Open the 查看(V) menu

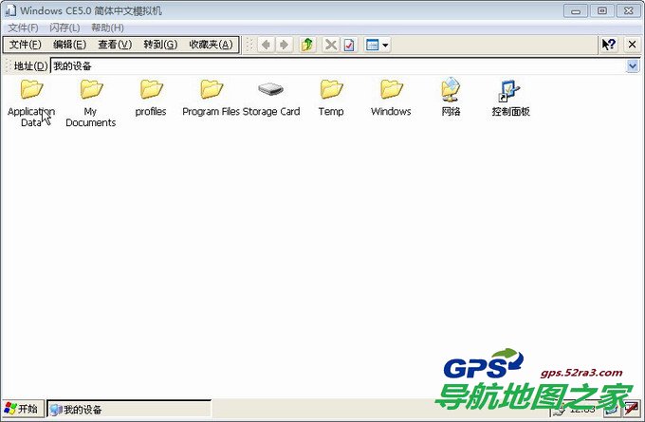click(x=115, y=45)
